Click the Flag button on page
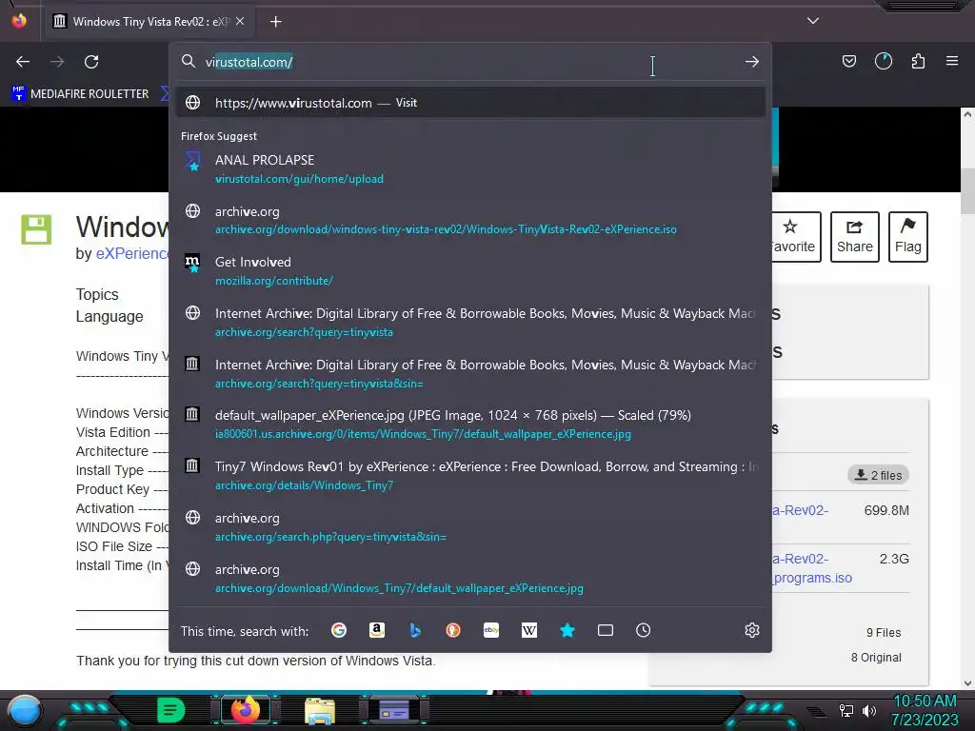 coord(907,237)
